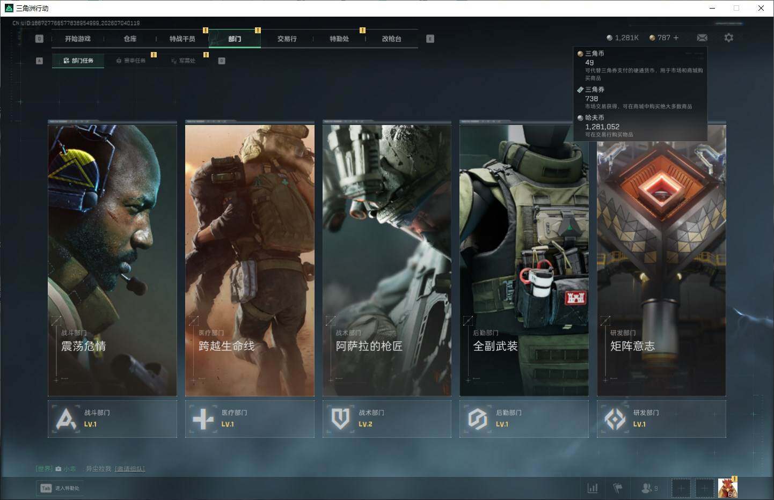Click the 邀请组队 invite link in chat
The image size is (774, 500).
(x=130, y=469)
